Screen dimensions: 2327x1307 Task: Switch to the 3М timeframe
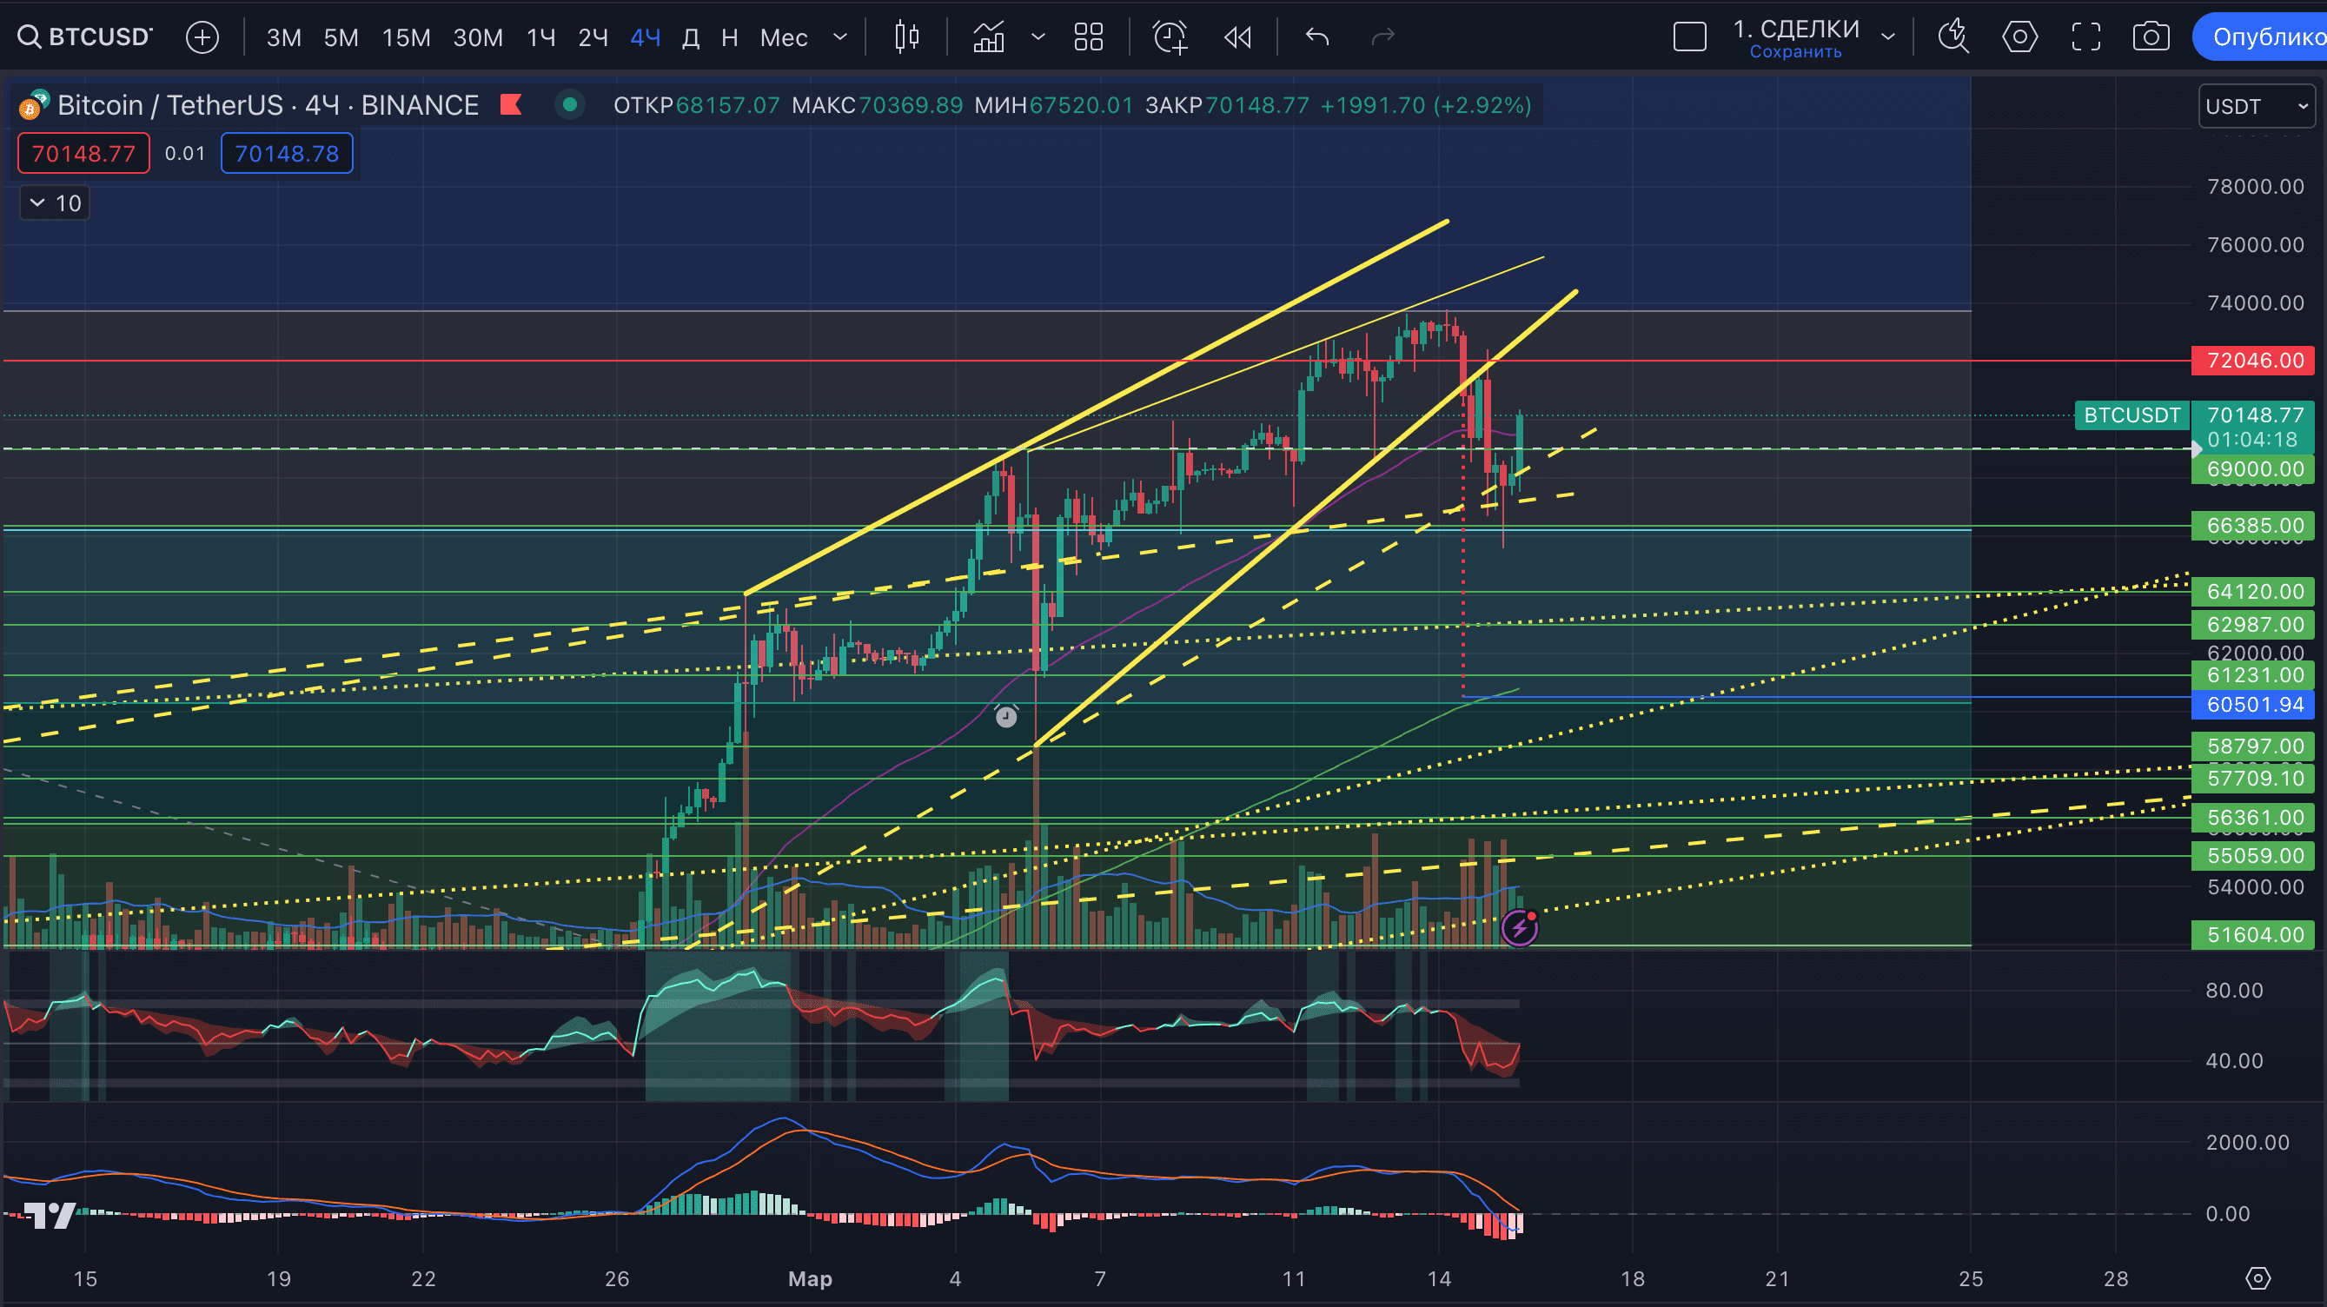click(x=283, y=37)
